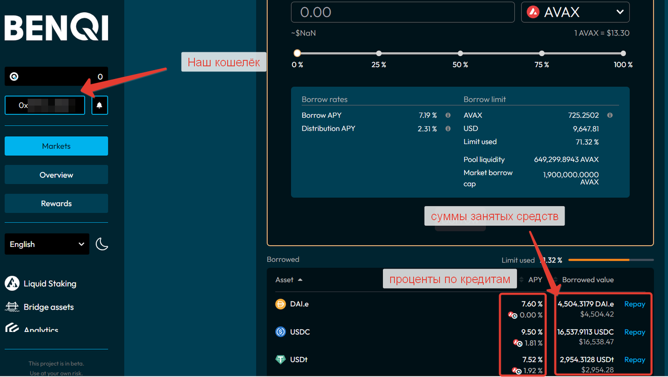Click the Liquid Staking icon
The height and width of the screenshot is (377, 668).
click(12, 283)
